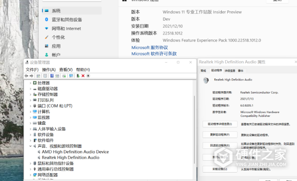Scan for hardware changes via monitor icon

71,75
